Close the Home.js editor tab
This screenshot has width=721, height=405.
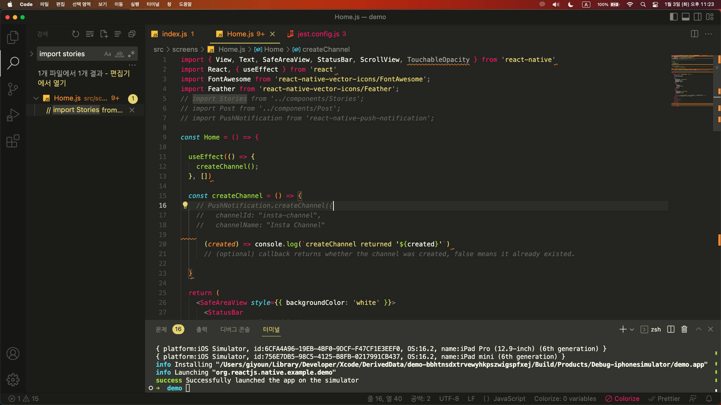pyautogui.click(x=273, y=34)
